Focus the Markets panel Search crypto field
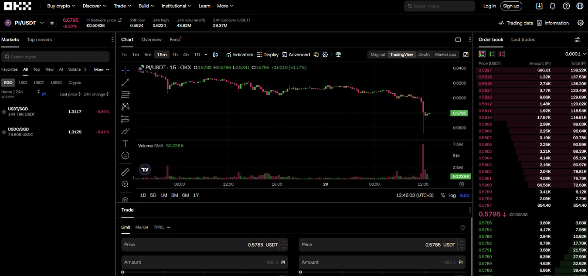Viewport: 588px width, 276px height. click(55, 57)
